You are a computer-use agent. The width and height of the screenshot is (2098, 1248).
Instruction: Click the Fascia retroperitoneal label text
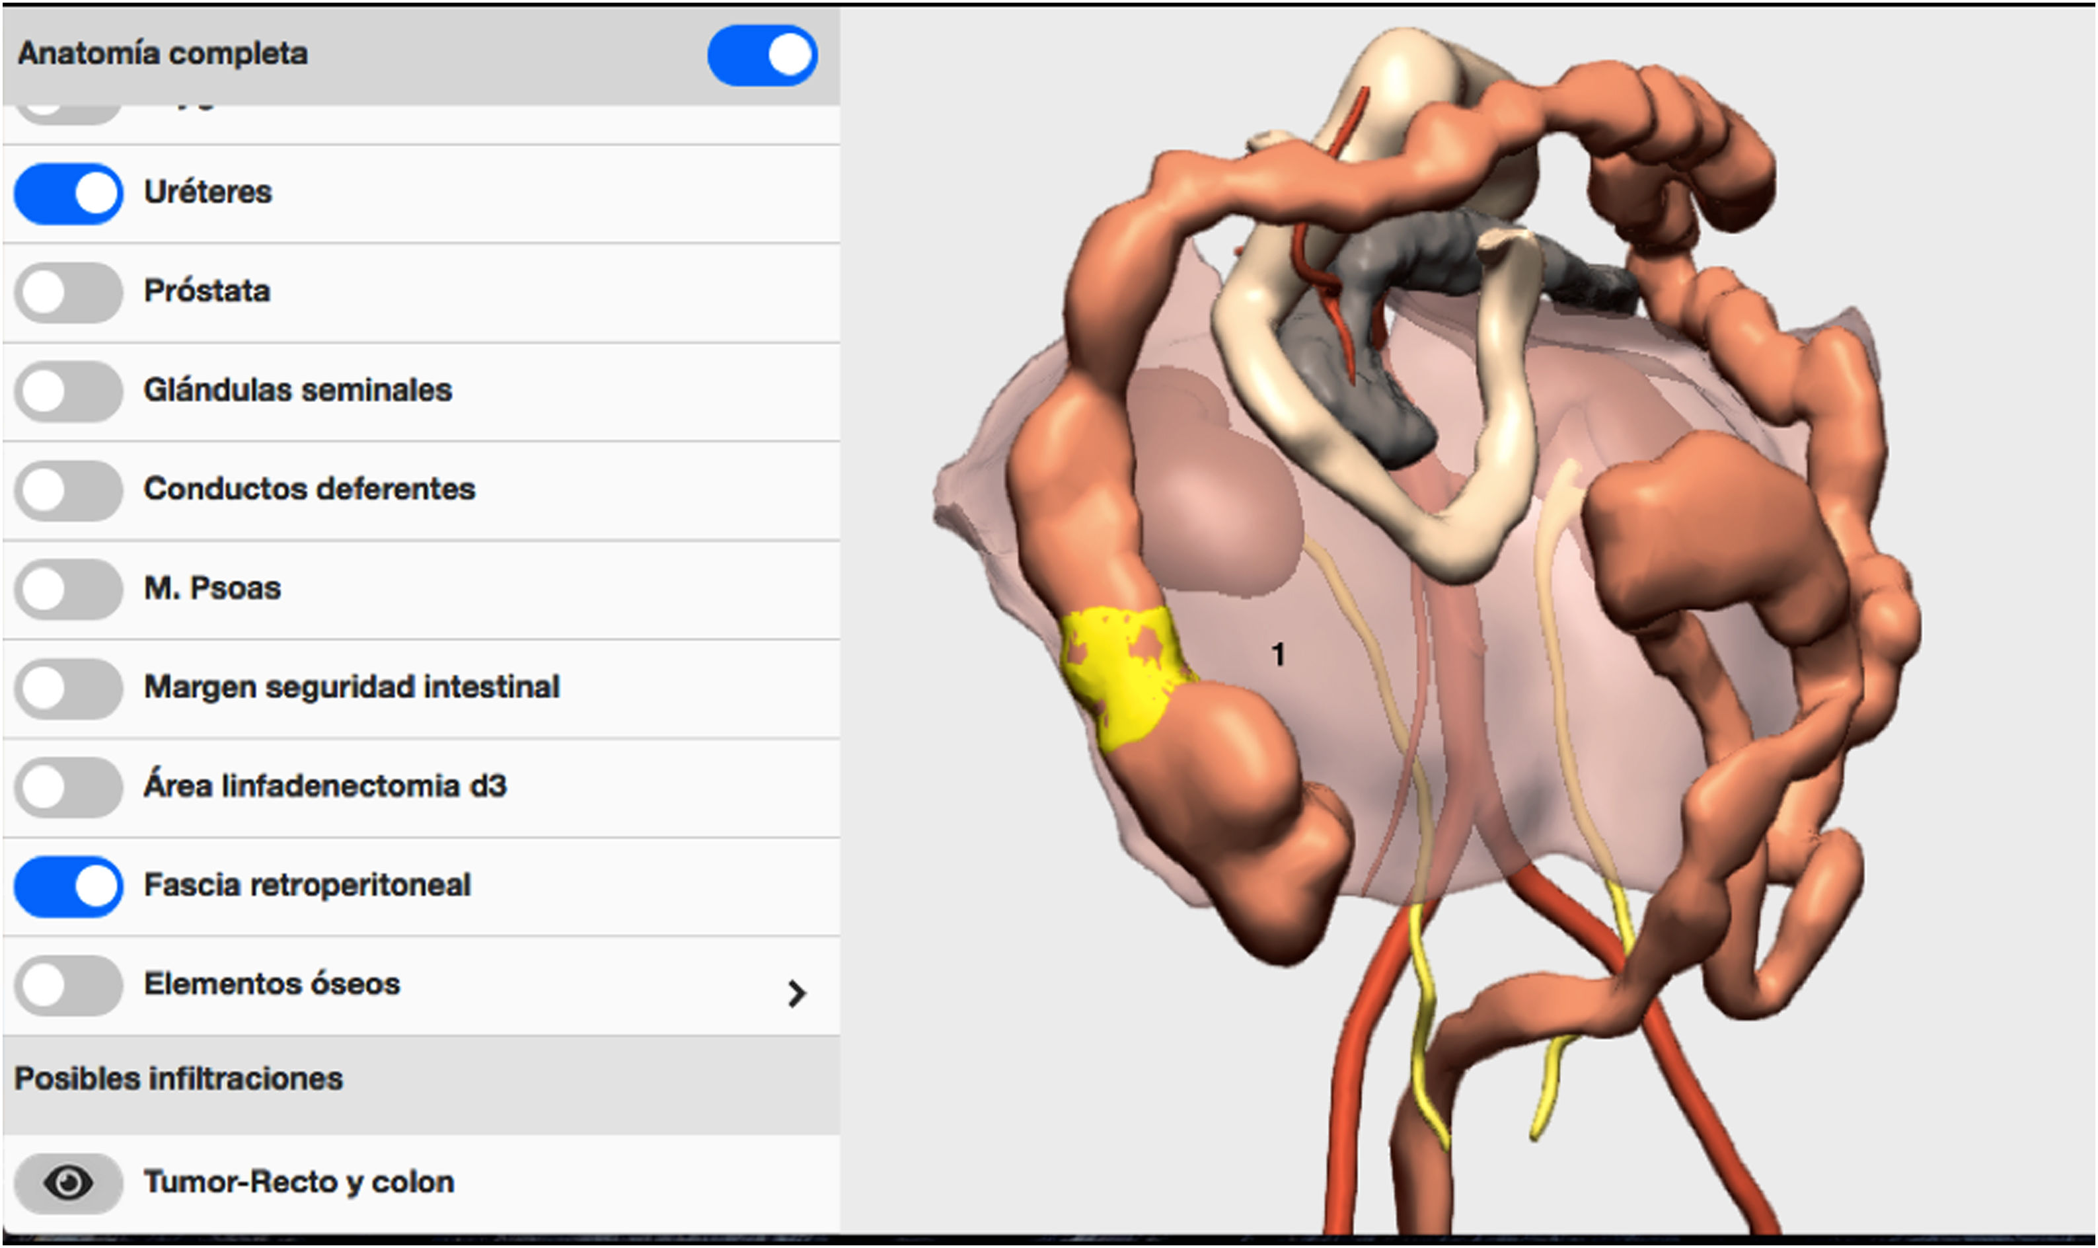[307, 884]
